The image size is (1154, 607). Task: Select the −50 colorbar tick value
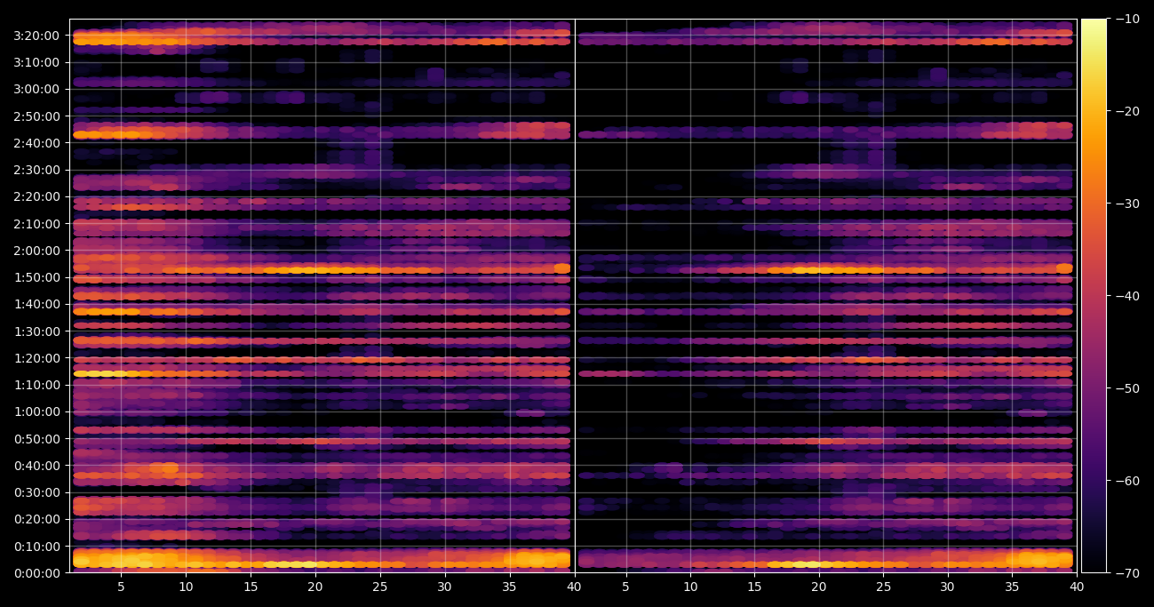click(1129, 388)
